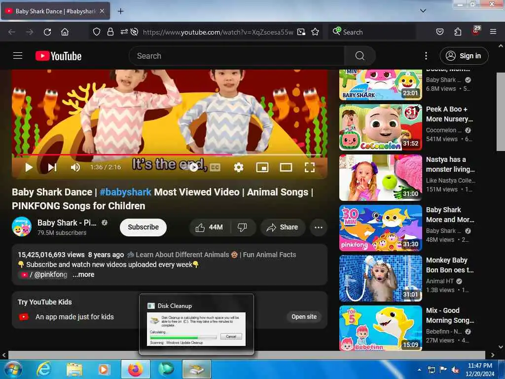This screenshot has width=505, height=379.
Task: Click the picture-in-picture icon in the URL bar
Action: (301, 32)
